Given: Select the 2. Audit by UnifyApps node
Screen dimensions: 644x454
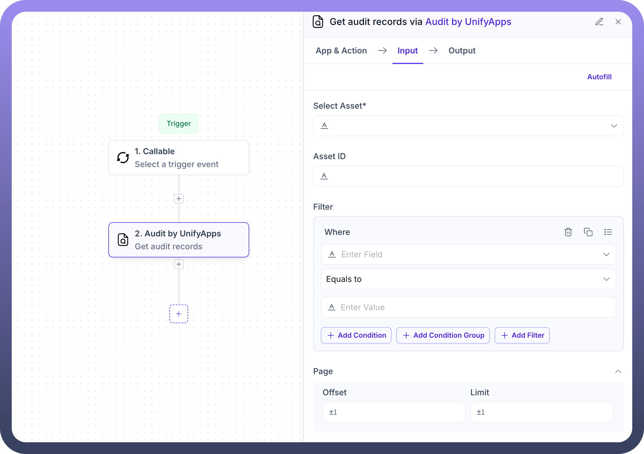Looking at the screenshot, I should point(179,240).
